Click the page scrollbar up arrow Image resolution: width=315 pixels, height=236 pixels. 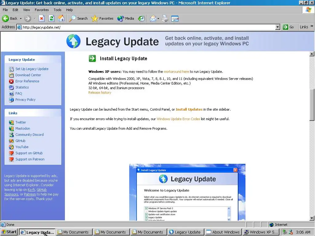(312, 54)
